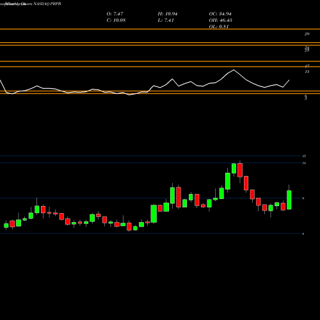Click the OL: 0.81 statistic

click(x=219, y=27)
